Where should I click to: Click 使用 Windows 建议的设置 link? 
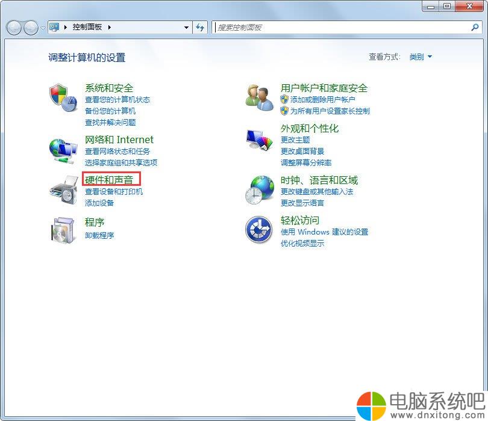pyautogui.click(x=324, y=232)
